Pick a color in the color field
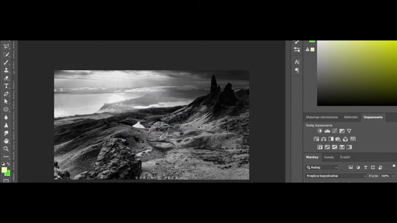This screenshot has width=397, height=223. [357, 73]
